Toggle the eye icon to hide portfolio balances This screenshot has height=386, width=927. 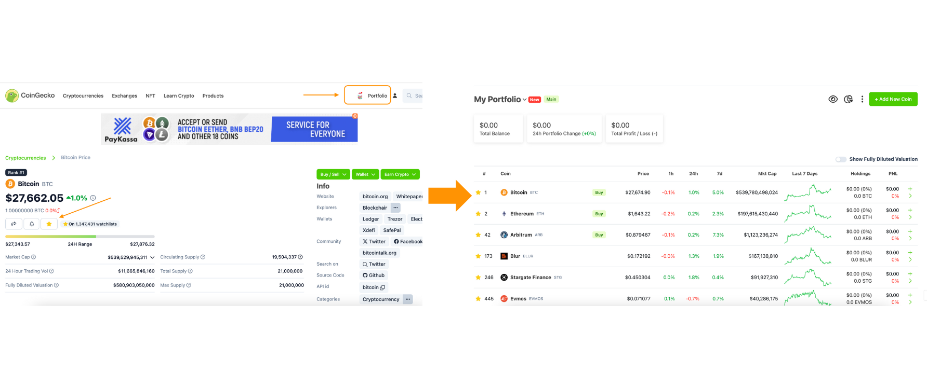point(833,99)
